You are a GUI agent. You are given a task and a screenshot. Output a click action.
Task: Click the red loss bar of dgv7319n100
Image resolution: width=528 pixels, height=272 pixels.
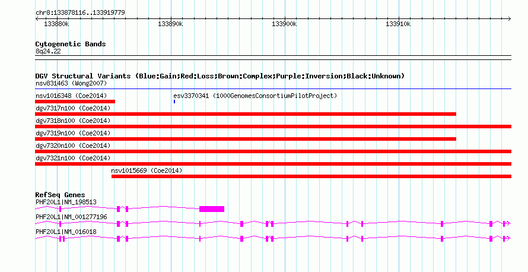click(x=246, y=139)
